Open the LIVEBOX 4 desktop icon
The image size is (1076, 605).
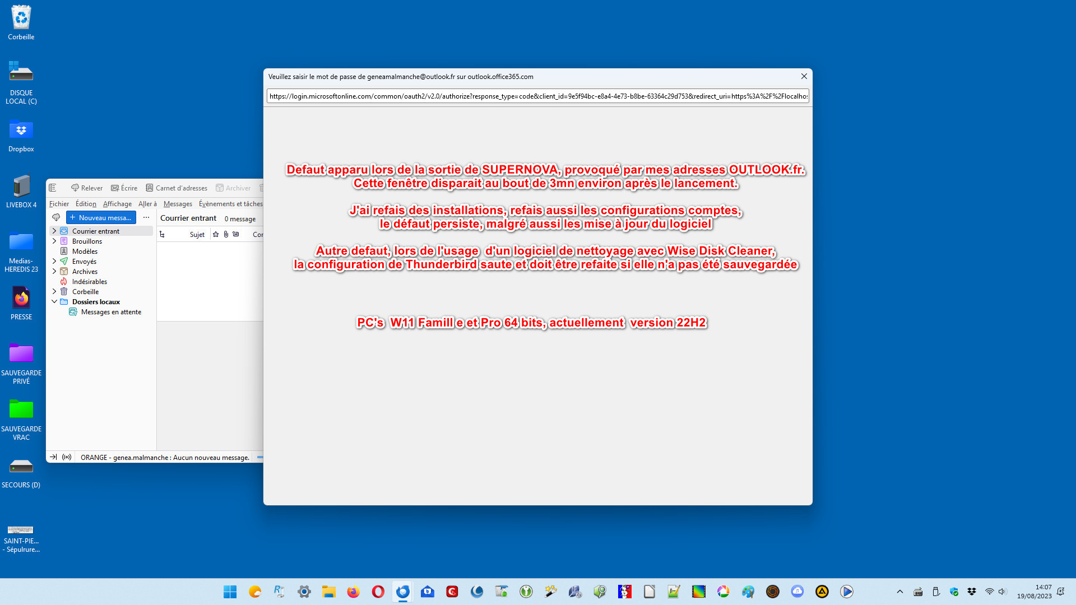pyautogui.click(x=21, y=191)
